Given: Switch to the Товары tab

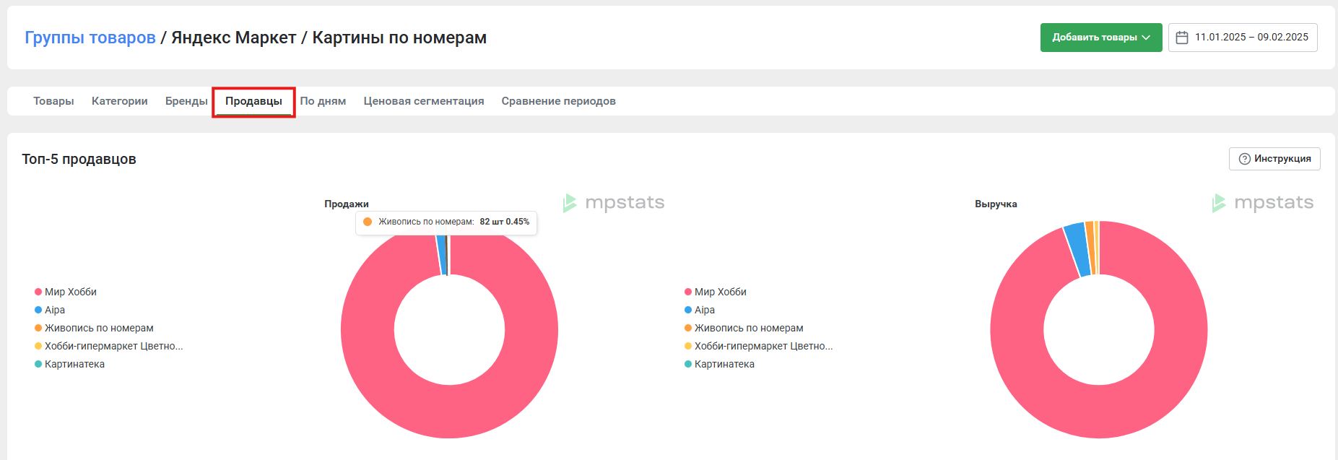Looking at the screenshot, I should coord(53,101).
